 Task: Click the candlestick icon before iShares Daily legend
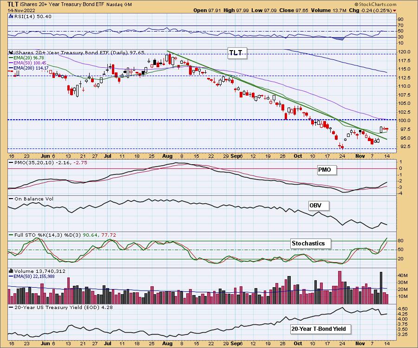(11, 52)
